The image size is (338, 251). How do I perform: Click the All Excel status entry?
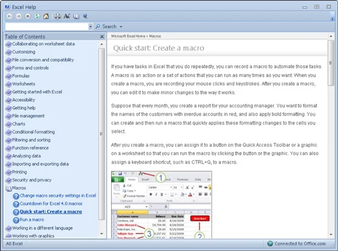tap(14, 244)
